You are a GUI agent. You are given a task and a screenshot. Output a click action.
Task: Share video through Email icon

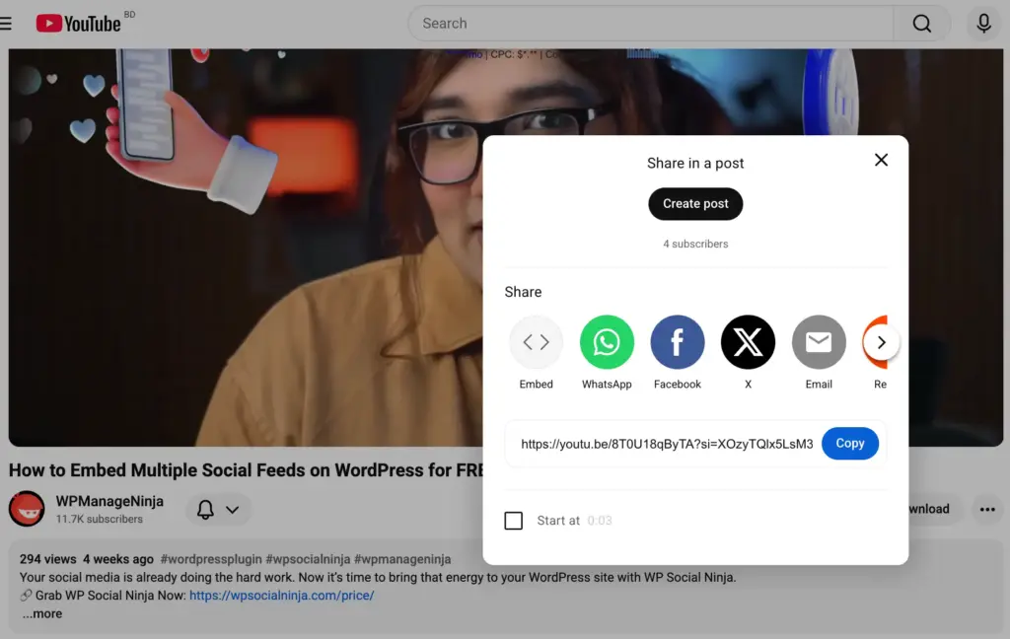coord(819,342)
